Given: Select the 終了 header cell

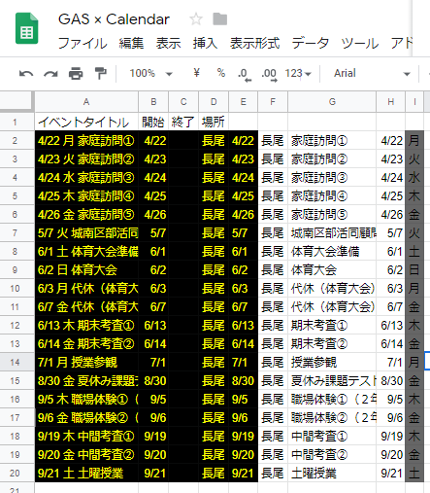Looking at the screenshot, I should (x=183, y=123).
